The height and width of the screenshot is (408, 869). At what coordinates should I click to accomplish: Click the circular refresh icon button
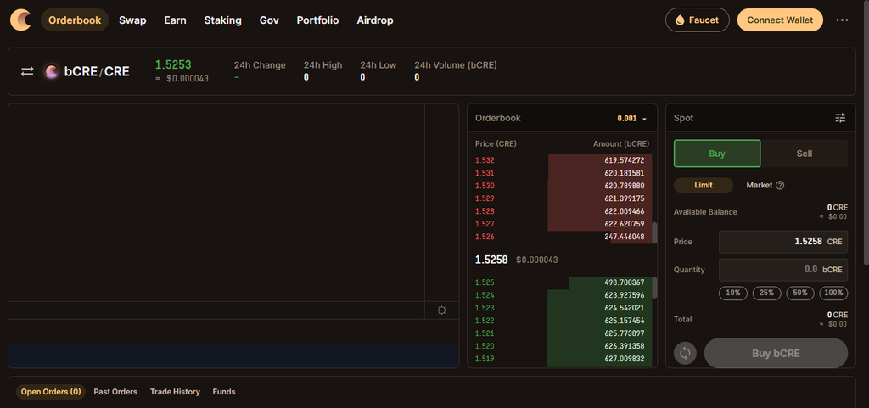(685, 353)
